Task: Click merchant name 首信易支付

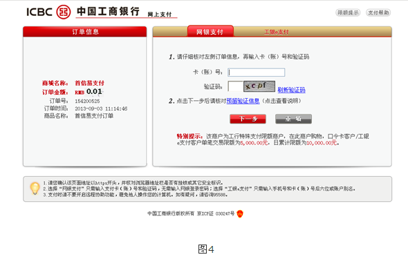Action: tap(89, 83)
